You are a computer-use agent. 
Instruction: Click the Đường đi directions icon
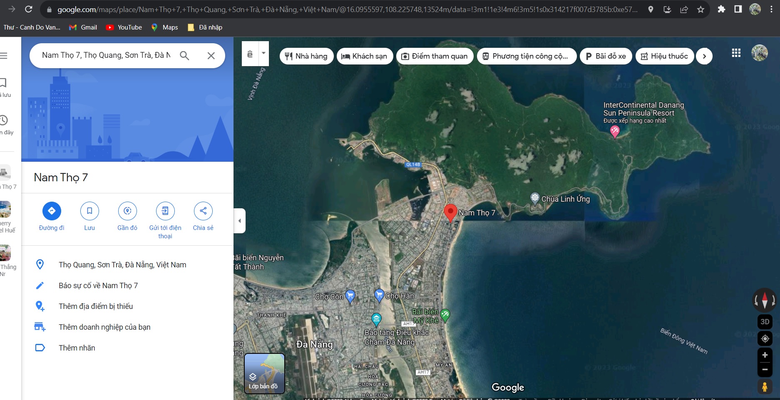coord(52,211)
